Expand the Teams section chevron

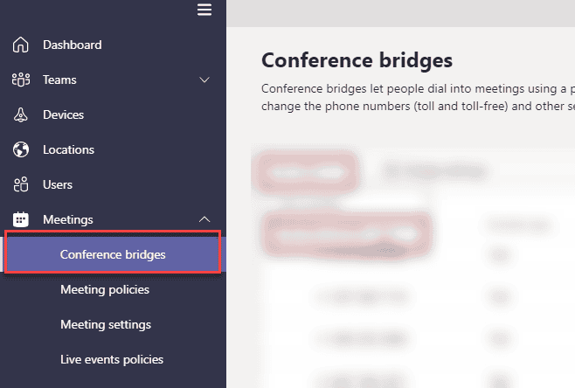pyautogui.click(x=204, y=80)
